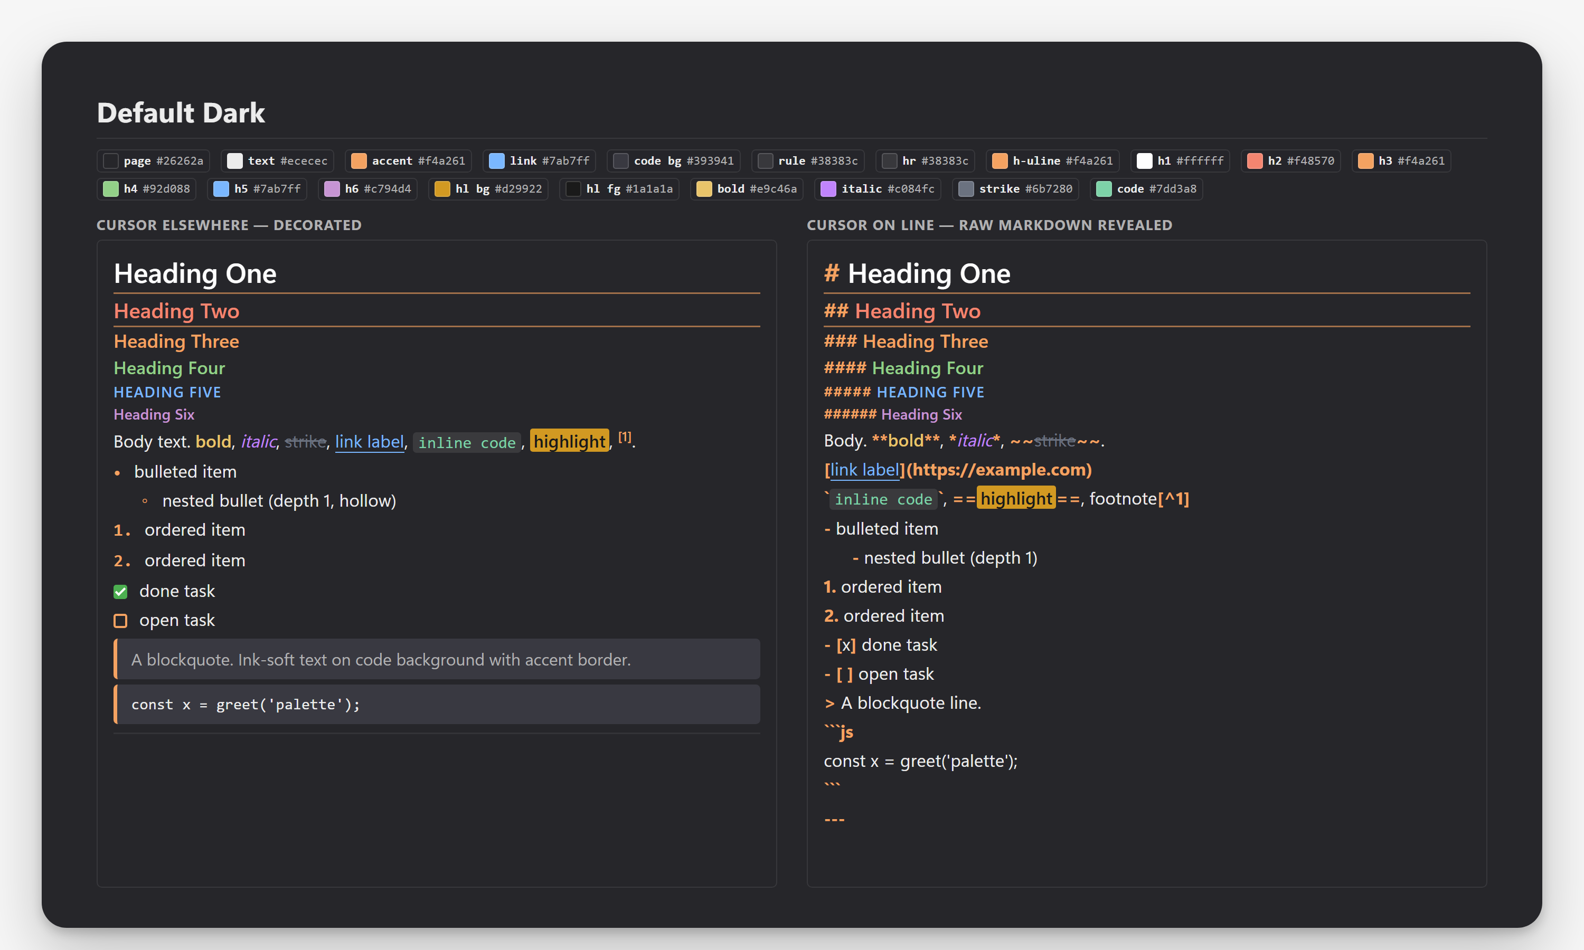The image size is (1584, 950).
Task: Click the code #7dd3a8 swatch
Action: pos(1146,189)
